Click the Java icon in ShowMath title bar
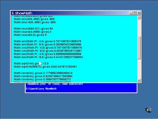The image size is (158, 119). 13,13
